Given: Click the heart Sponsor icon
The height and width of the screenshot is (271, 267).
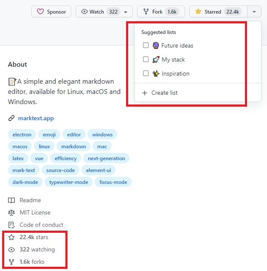Looking at the screenshot, I should (40, 12).
